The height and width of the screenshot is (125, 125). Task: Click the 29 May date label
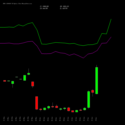pyautogui.click(x=36, y=119)
